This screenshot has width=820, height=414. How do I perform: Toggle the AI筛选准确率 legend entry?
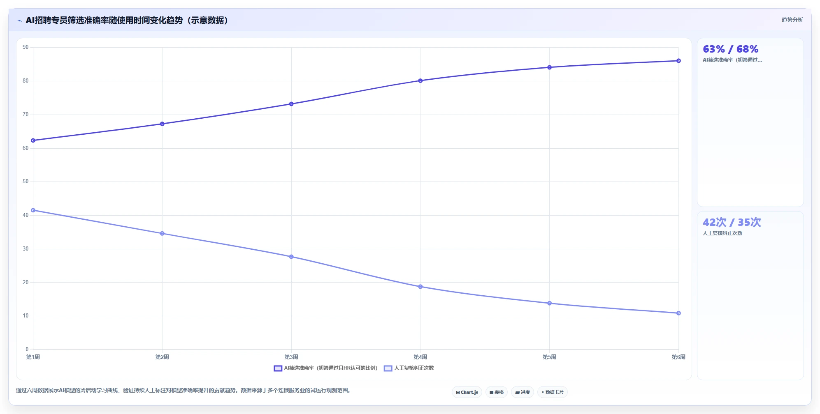tap(325, 368)
